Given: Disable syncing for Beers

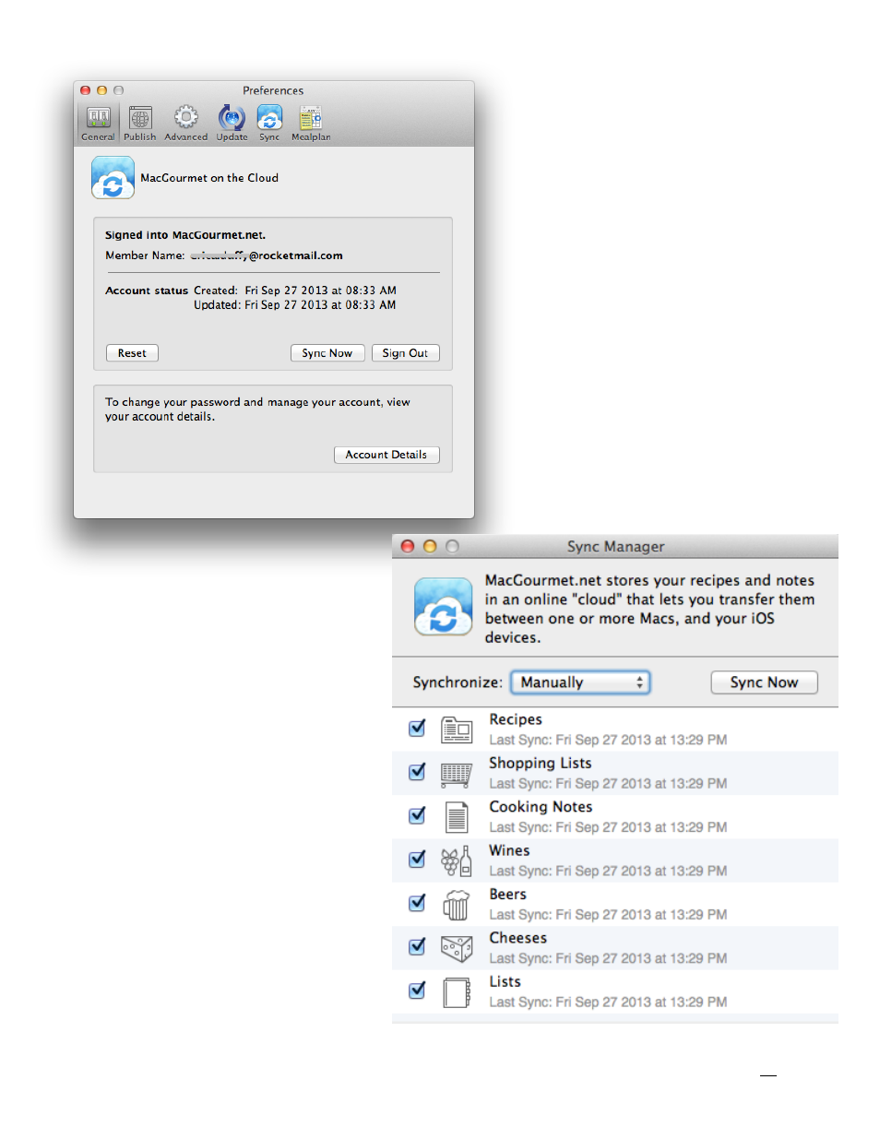Looking at the screenshot, I should (x=417, y=903).
